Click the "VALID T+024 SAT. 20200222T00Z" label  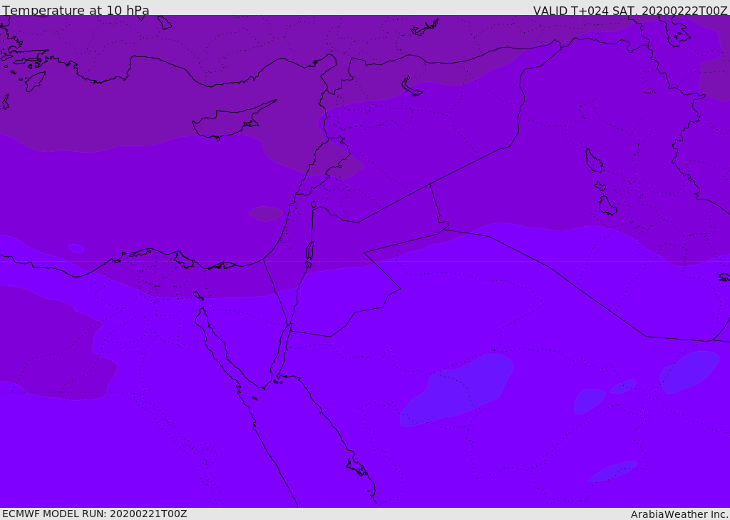click(x=630, y=11)
